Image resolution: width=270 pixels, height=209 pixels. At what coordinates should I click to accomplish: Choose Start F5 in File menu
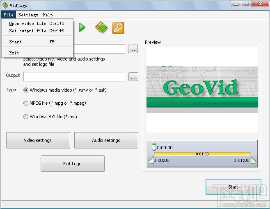pos(37,42)
